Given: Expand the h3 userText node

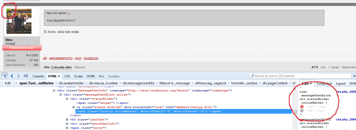Looking at the screenshot, I should pyautogui.click(x=67, y=119).
